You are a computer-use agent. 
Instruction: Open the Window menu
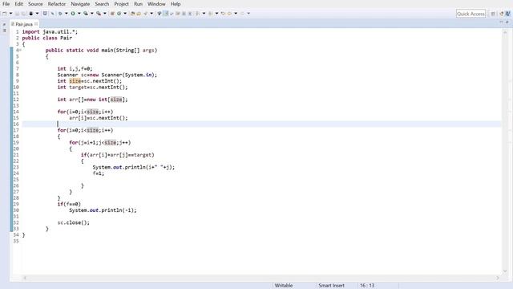156,4
